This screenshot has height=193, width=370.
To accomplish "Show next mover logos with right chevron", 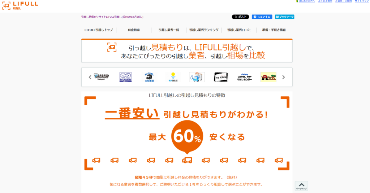I will tap(284, 77).
